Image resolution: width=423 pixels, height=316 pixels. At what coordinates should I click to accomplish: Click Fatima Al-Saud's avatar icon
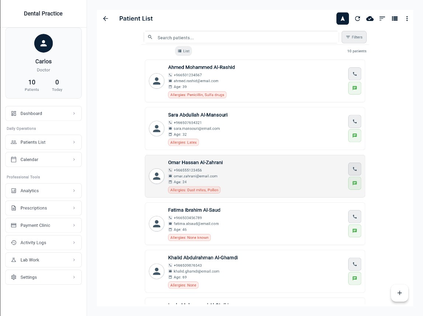click(x=157, y=224)
